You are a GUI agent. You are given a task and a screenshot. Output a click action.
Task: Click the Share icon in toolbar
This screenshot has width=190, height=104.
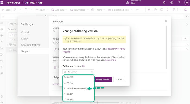pos(149,10)
